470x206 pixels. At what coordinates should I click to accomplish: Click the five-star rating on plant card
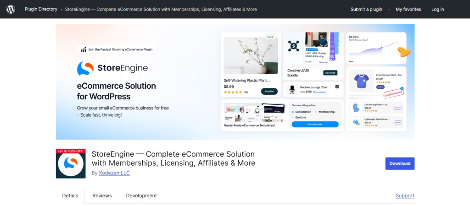click(x=233, y=92)
